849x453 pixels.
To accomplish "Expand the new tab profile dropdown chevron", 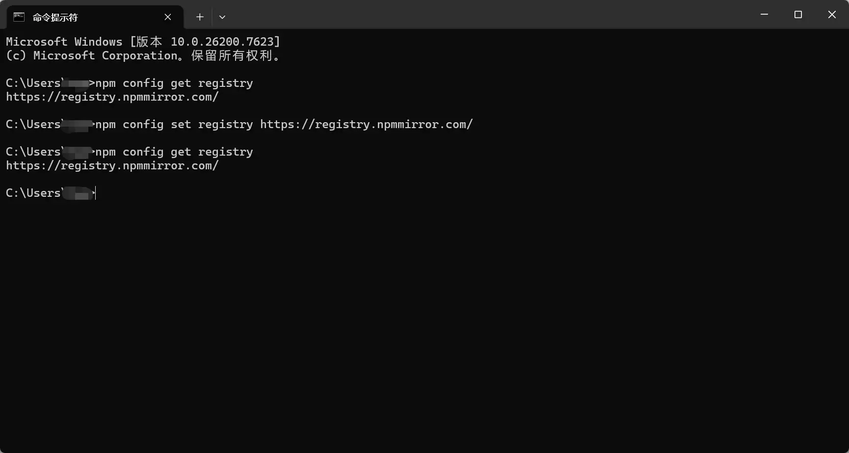I will 222,17.
